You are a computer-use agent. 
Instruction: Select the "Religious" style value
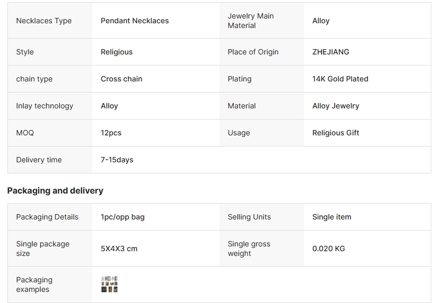[117, 52]
